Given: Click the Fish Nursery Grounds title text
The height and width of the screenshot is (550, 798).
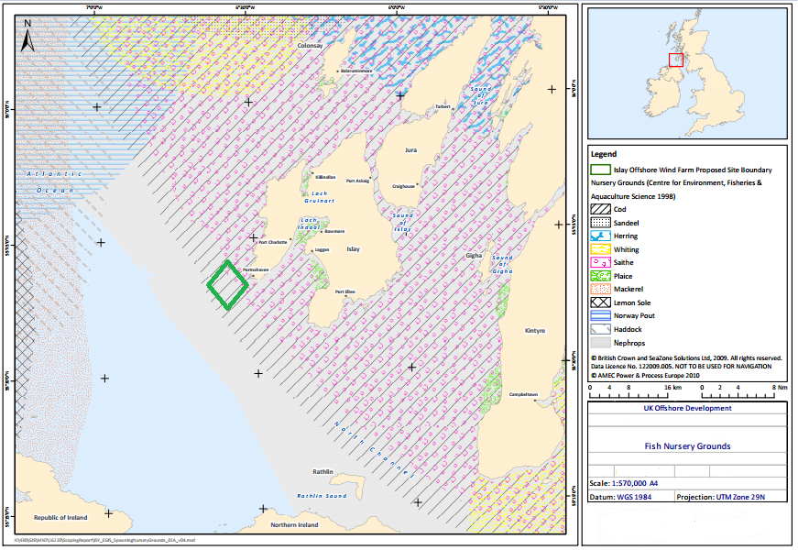Looking at the screenshot, I should click(x=685, y=446).
